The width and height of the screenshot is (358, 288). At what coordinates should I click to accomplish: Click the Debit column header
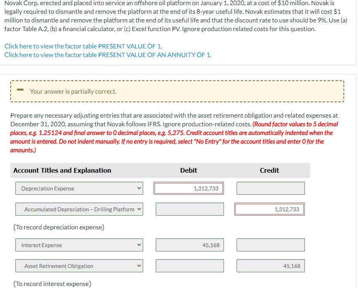pos(188,170)
